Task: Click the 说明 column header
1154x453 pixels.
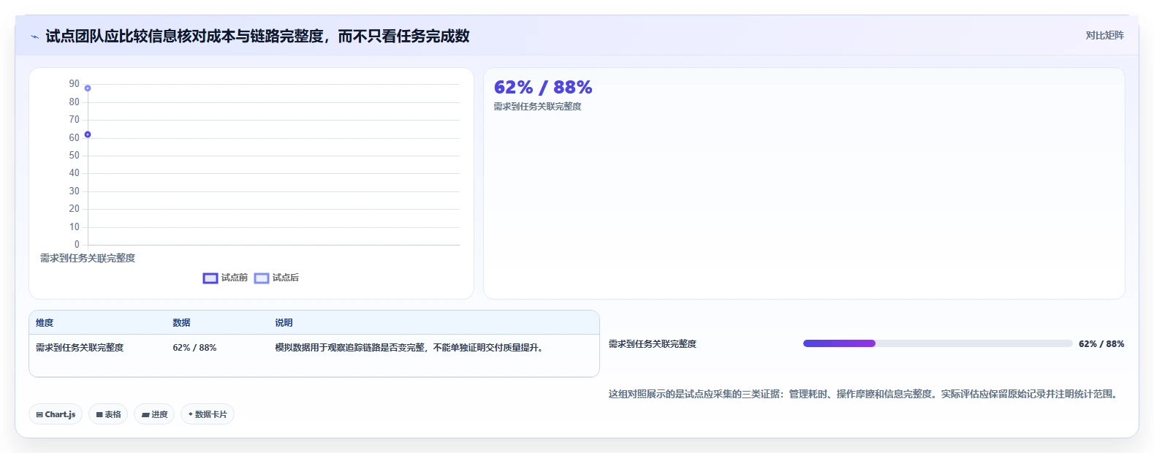Action: pos(284,323)
